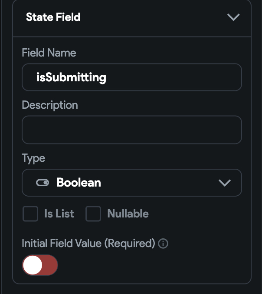Open the Type dropdown showing Boolean
Viewport: 262px width, 294px height.
point(132,183)
